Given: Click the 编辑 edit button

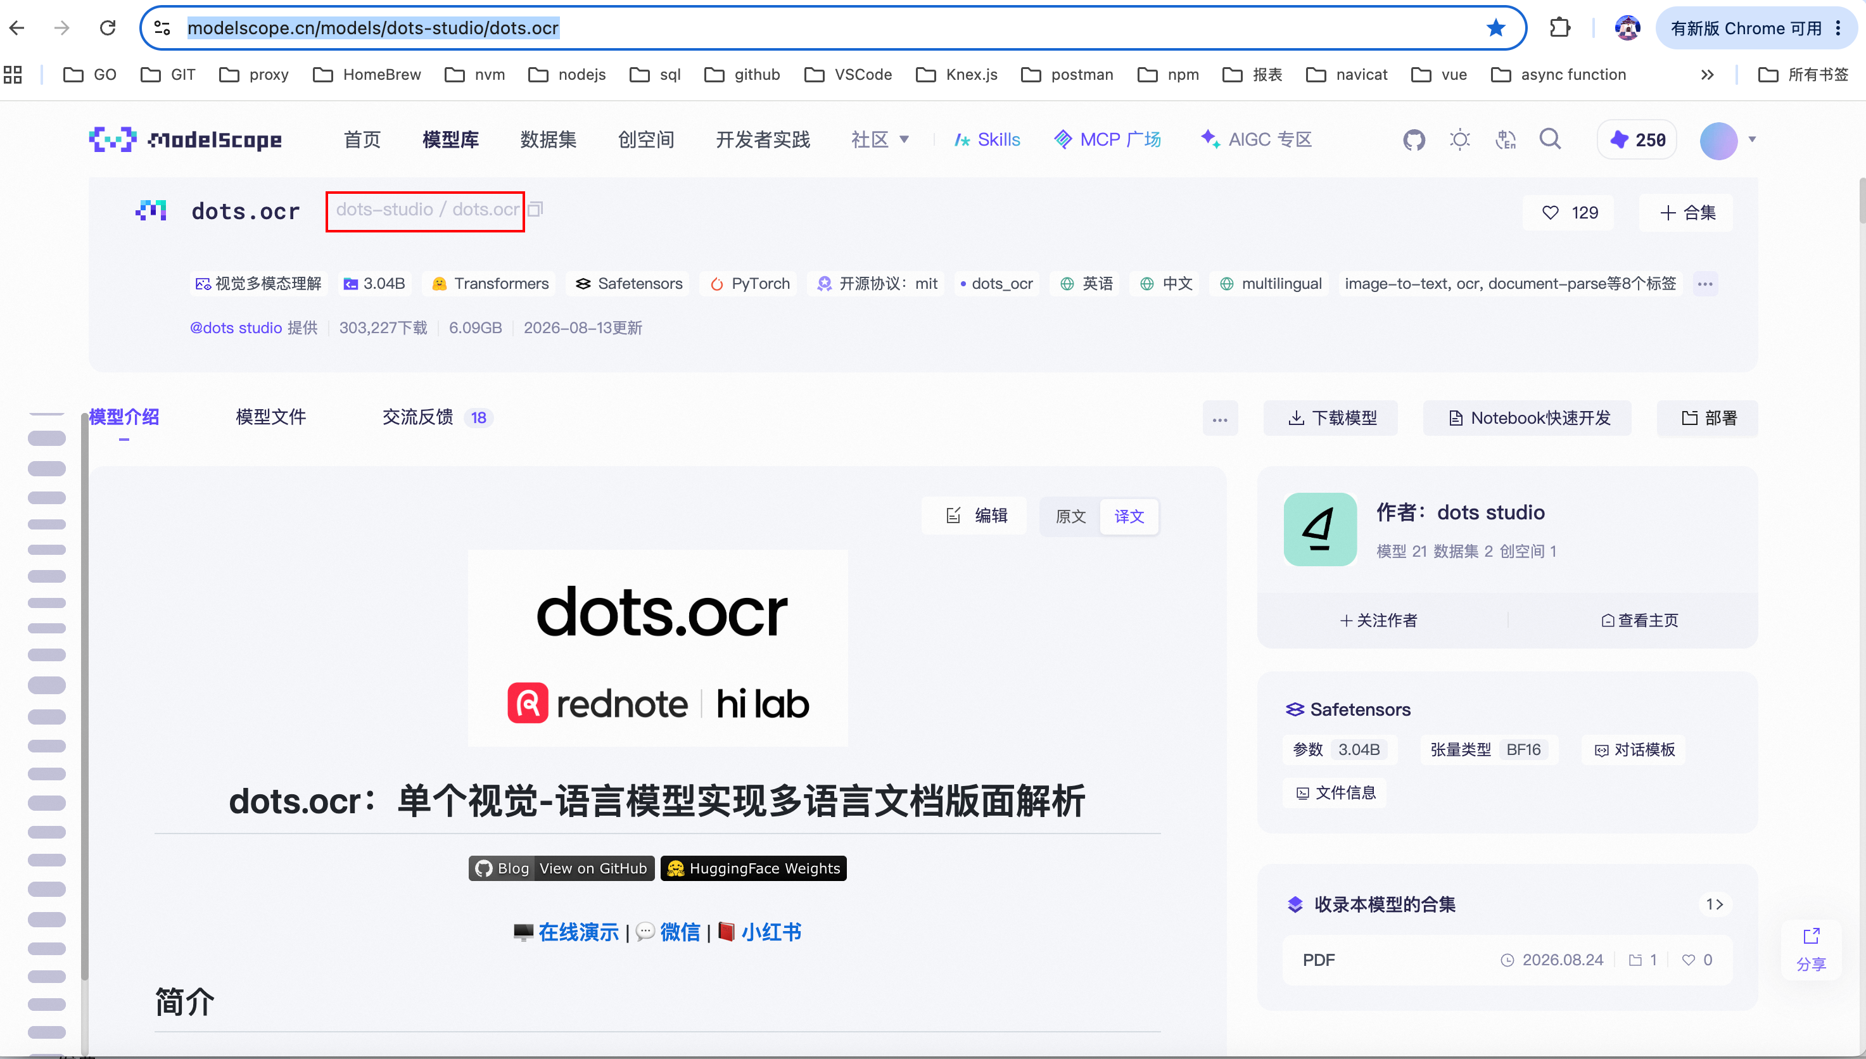Looking at the screenshot, I should tap(974, 516).
